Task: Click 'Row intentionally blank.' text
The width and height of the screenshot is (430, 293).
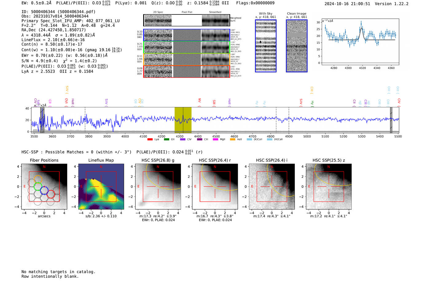Action: [50, 276]
